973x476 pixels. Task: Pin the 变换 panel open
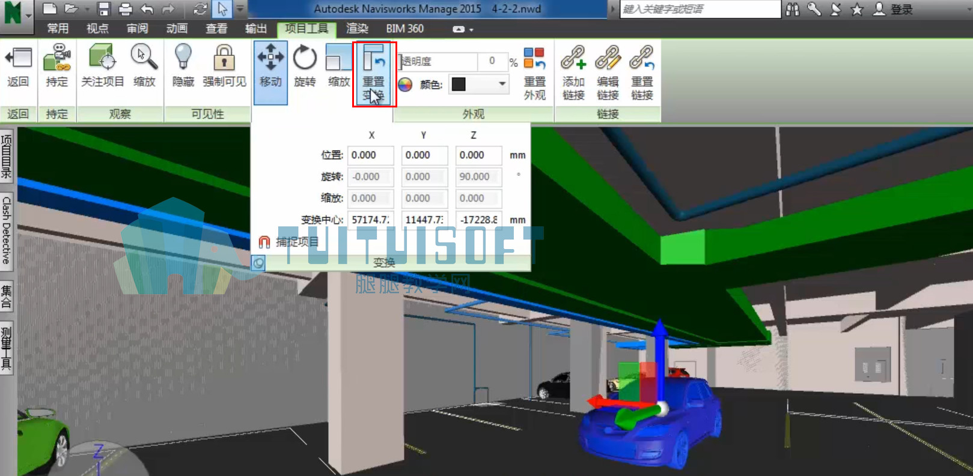tap(258, 262)
